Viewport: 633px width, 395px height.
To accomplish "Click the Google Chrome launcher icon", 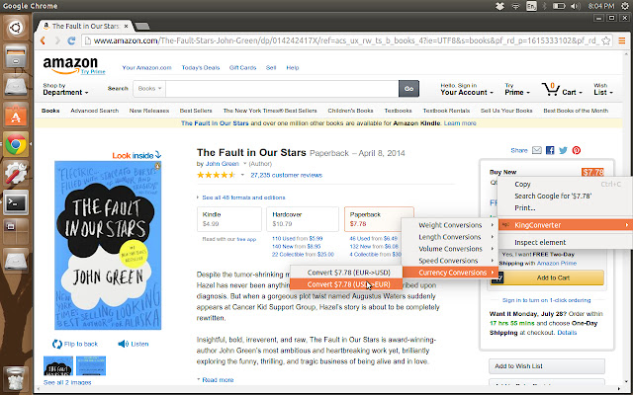I will tap(16, 144).
